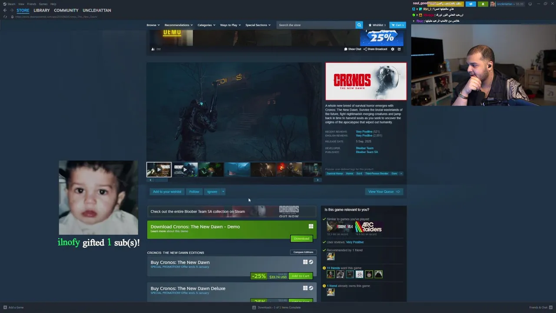Open the Browse dropdown
This screenshot has height=313, width=556.
coord(153,25)
